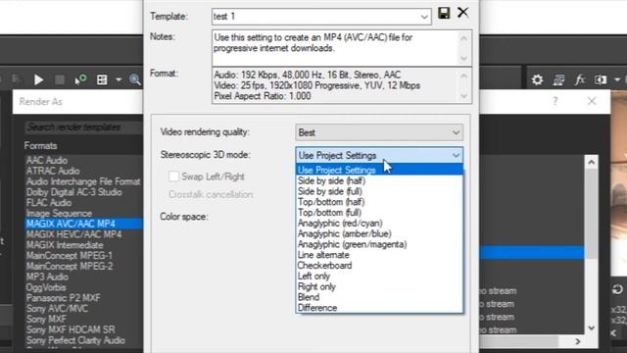This screenshot has width=627, height=353.
Task: Pick Anaglyphic (green/magenta) mode
Action: pos(352,244)
